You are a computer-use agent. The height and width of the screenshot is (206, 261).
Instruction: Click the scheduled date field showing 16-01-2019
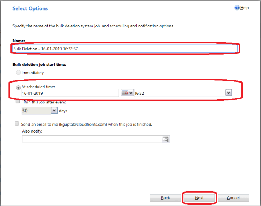click(70, 93)
